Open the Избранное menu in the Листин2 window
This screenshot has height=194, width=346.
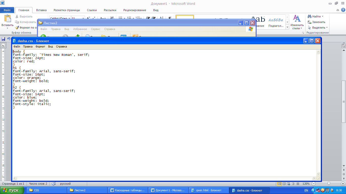[x=80, y=29]
